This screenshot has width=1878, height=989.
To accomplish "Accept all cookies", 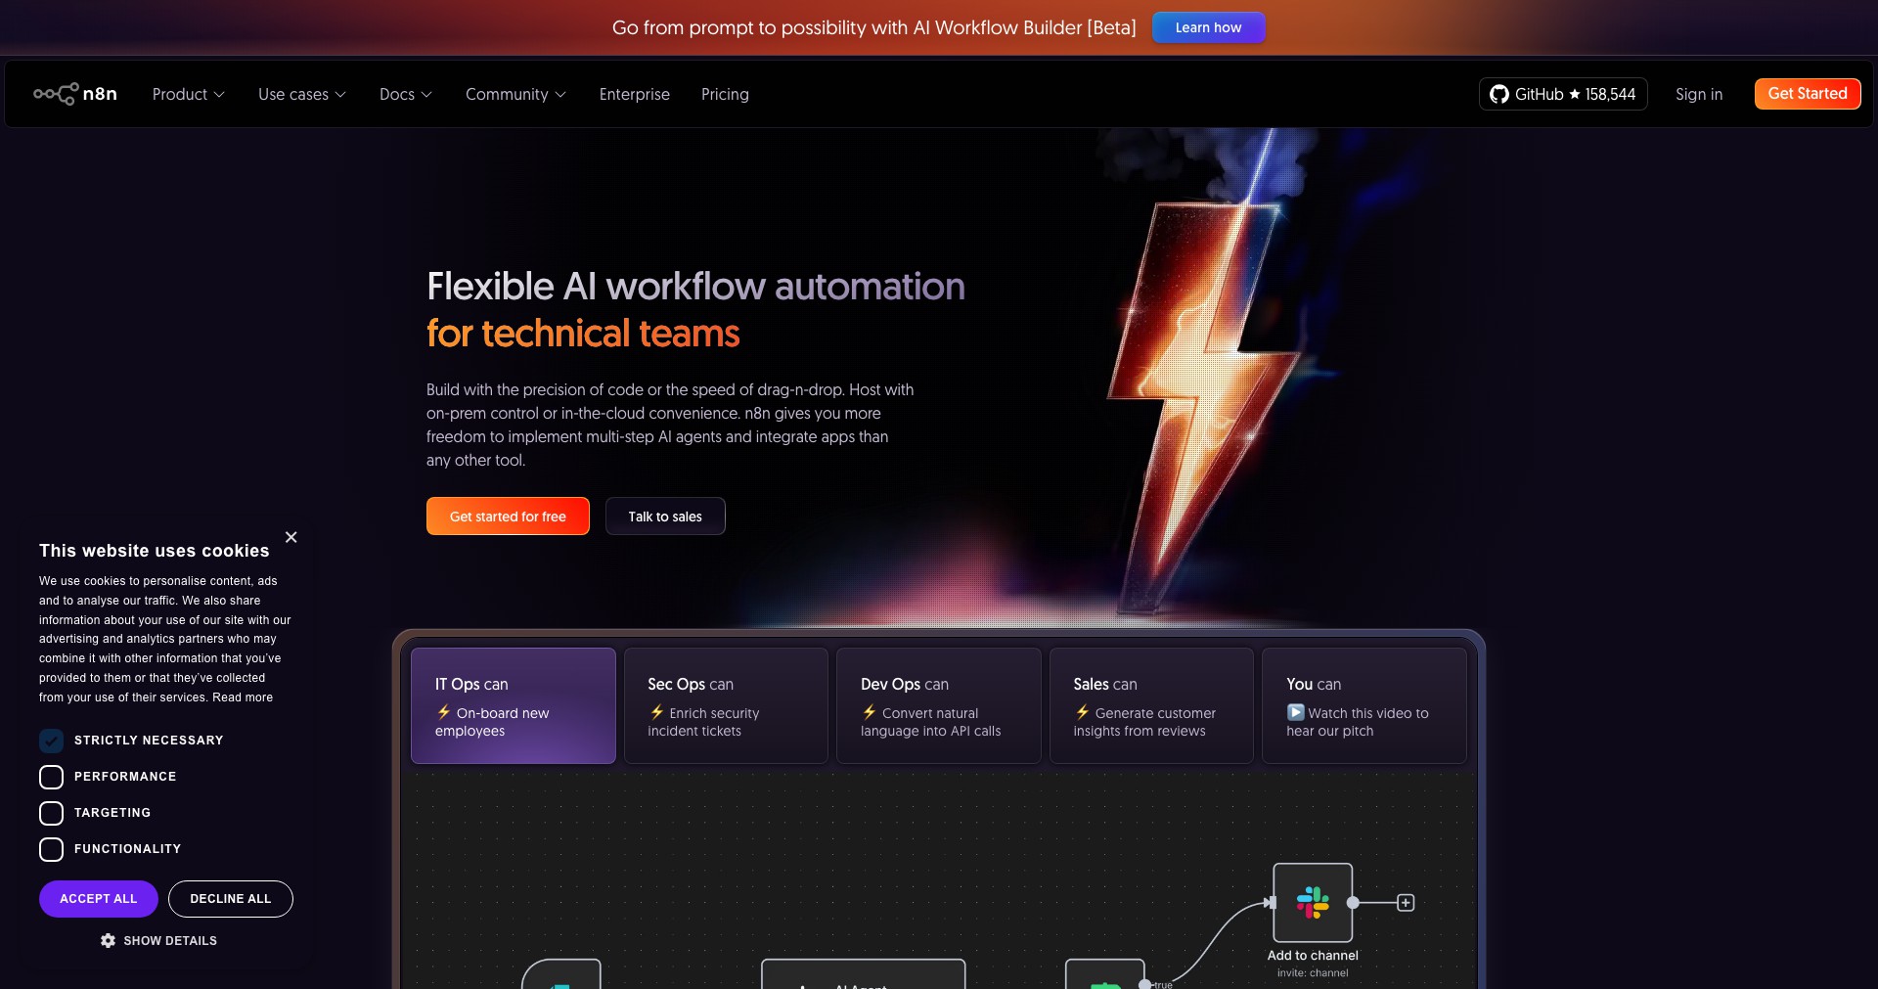I will pyautogui.click(x=99, y=899).
